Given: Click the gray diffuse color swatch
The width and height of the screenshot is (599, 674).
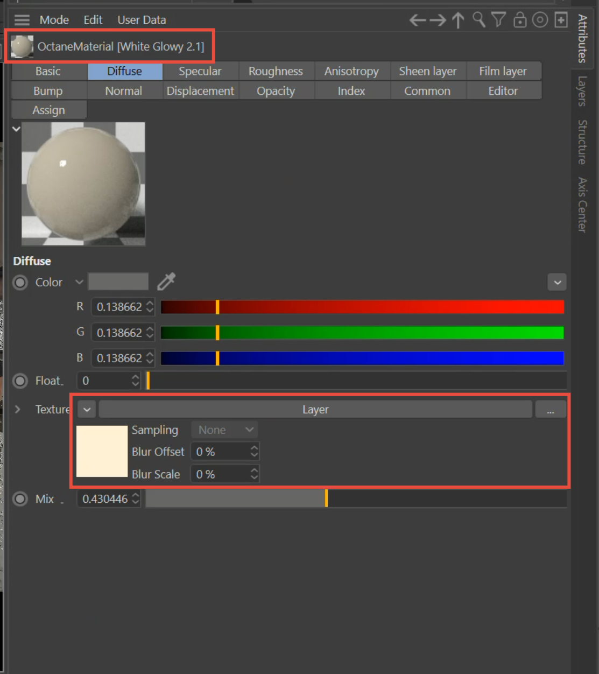Looking at the screenshot, I should (x=118, y=282).
